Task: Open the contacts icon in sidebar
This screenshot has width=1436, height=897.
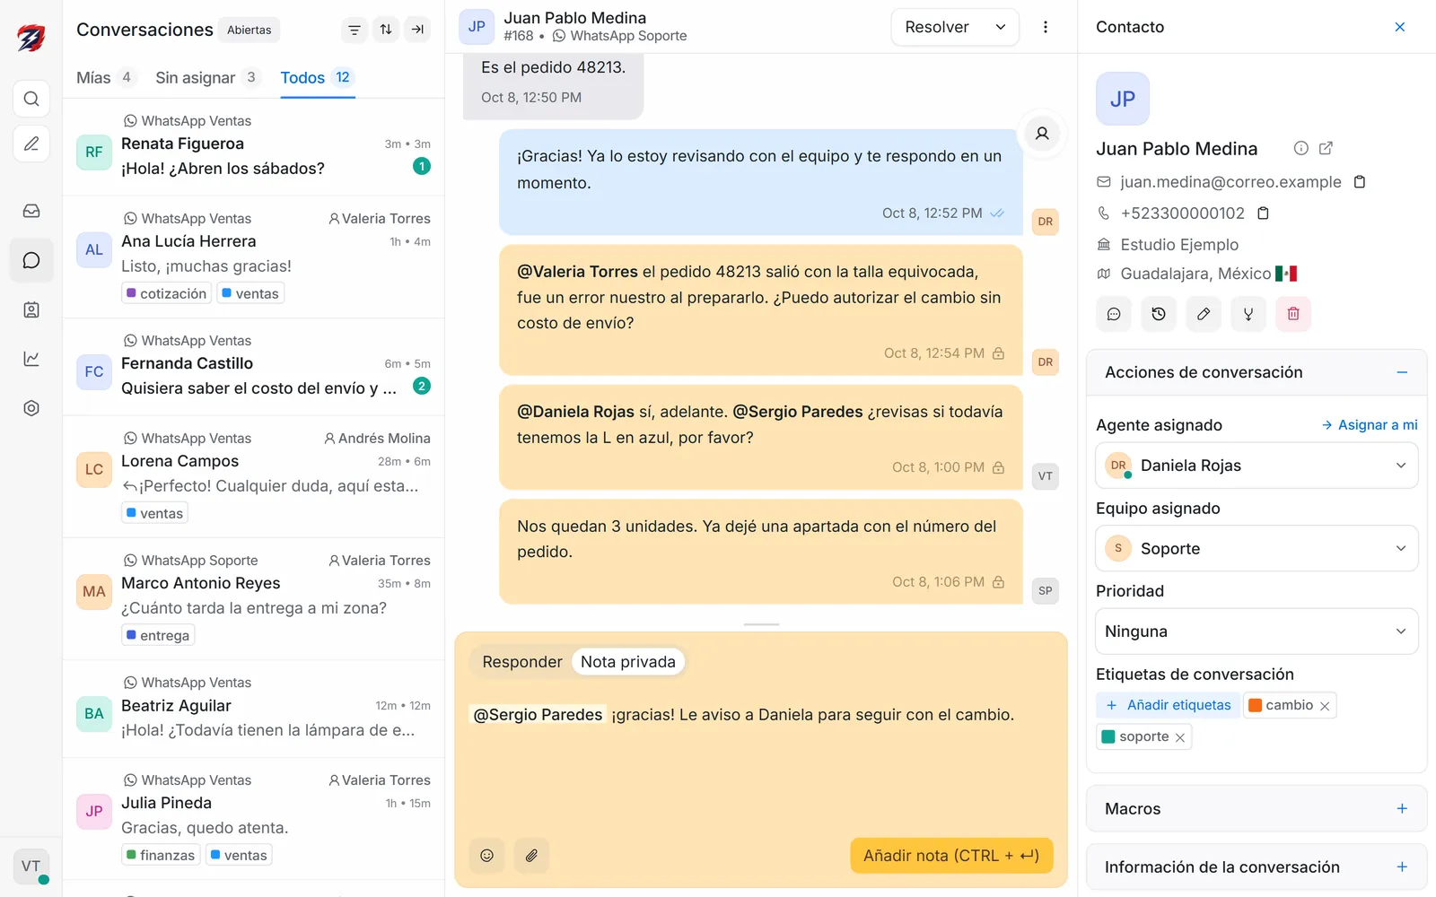Action: [x=31, y=309]
